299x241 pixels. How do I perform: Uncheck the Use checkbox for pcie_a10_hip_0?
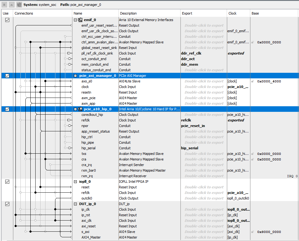[7, 109]
